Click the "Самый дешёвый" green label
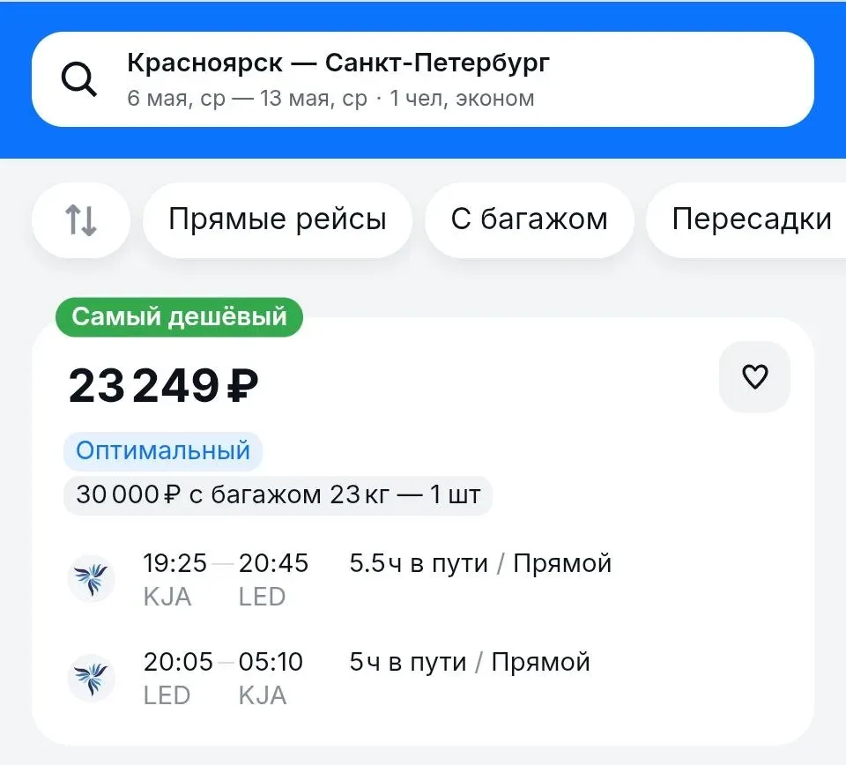 pyautogui.click(x=179, y=317)
